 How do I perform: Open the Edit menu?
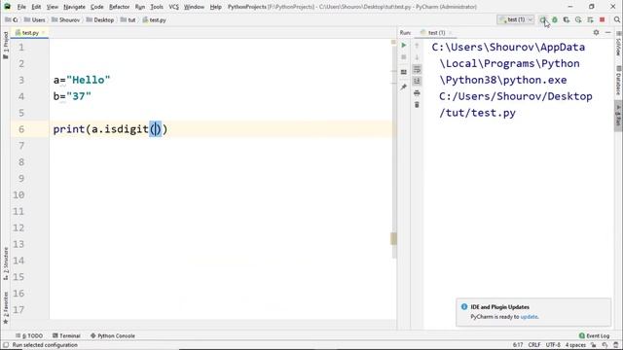pyautogui.click(x=36, y=7)
